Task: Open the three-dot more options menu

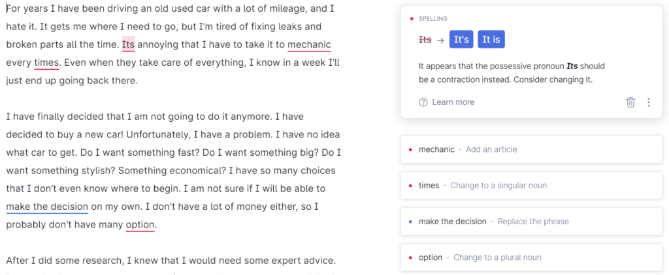Action: click(649, 102)
